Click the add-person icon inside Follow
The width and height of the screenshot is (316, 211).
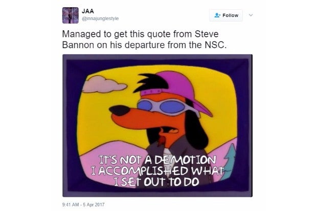tap(217, 15)
